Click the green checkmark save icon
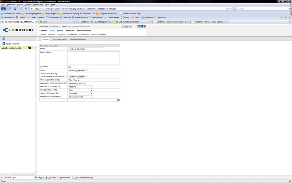Image resolution: width=292 pixels, height=183 pixels. [x=118, y=100]
